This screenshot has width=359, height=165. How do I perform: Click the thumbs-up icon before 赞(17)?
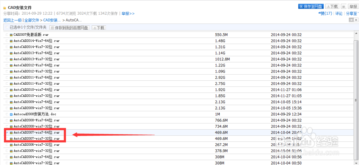click(x=320, y=14)
